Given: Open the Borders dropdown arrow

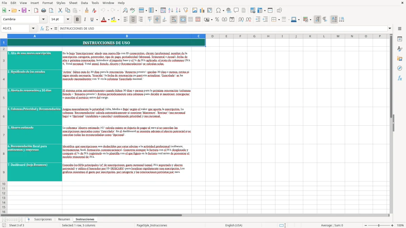Looking at the screenshot, I should pyautogui.click(x=278, y=20).
